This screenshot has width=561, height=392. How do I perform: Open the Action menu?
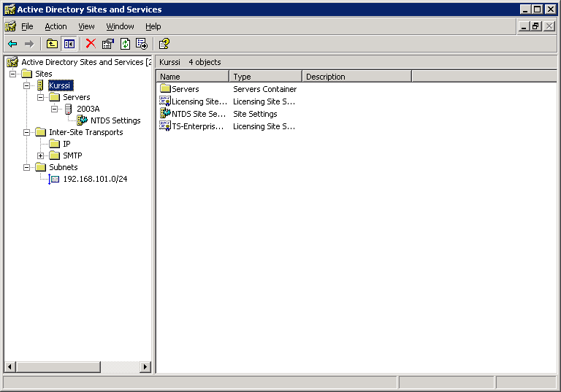(56, 26)
